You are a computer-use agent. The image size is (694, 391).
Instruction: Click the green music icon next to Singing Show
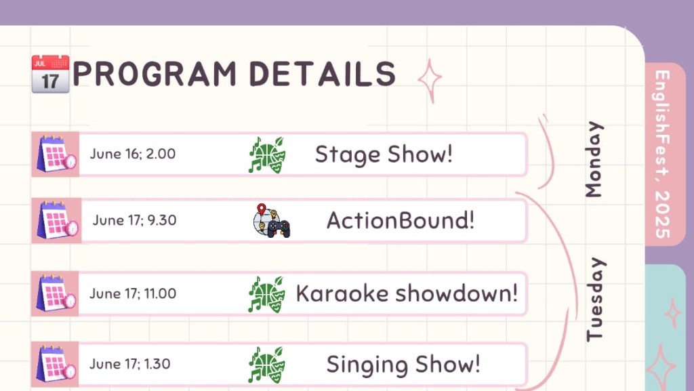pyautogui.click(x=267, y=365)
